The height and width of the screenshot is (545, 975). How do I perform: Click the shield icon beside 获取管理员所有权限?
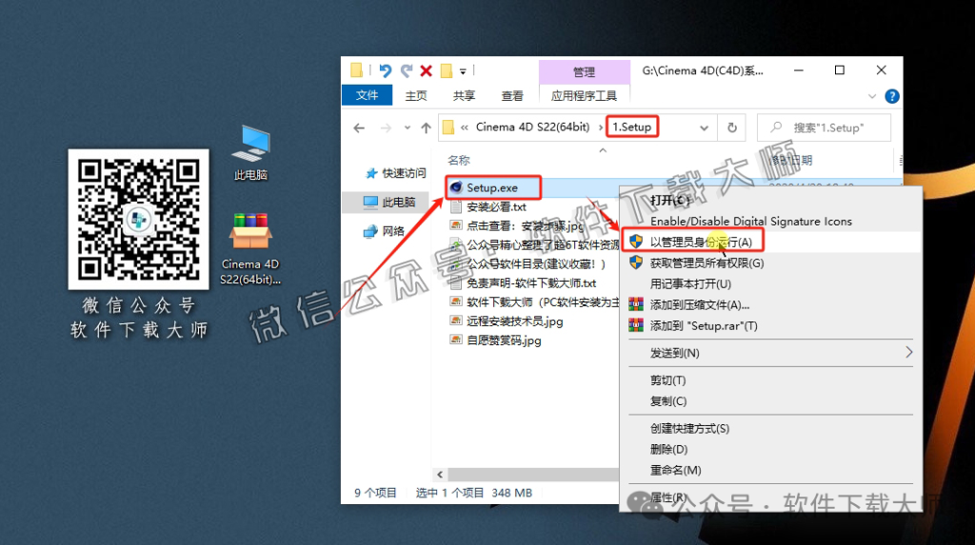tap(635, 263)
